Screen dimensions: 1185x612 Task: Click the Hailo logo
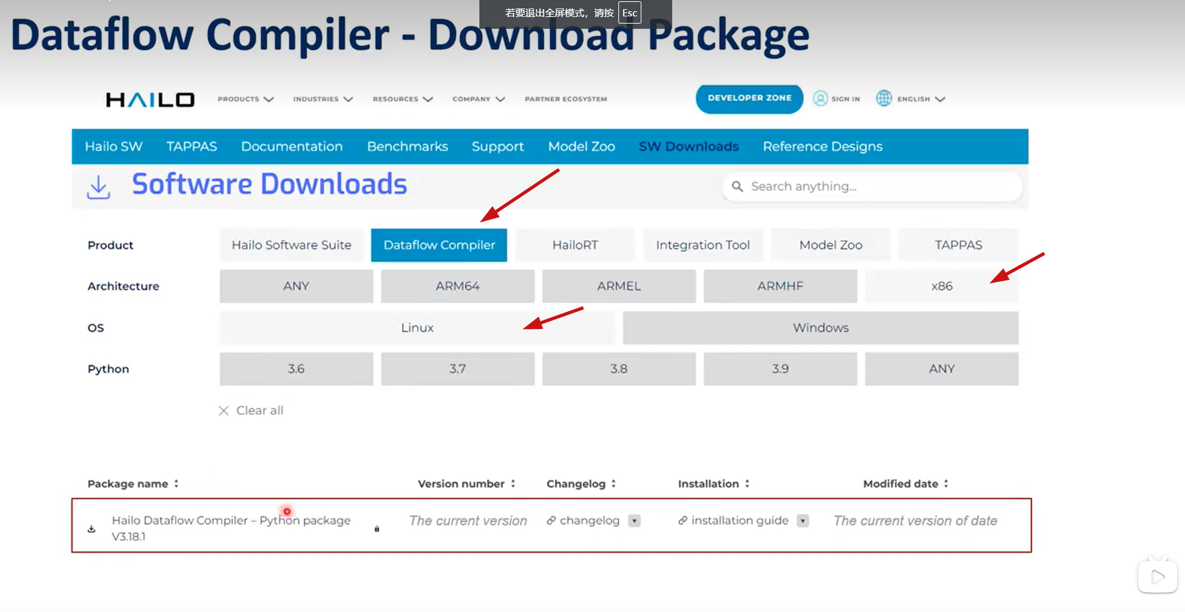coord(150,100)
